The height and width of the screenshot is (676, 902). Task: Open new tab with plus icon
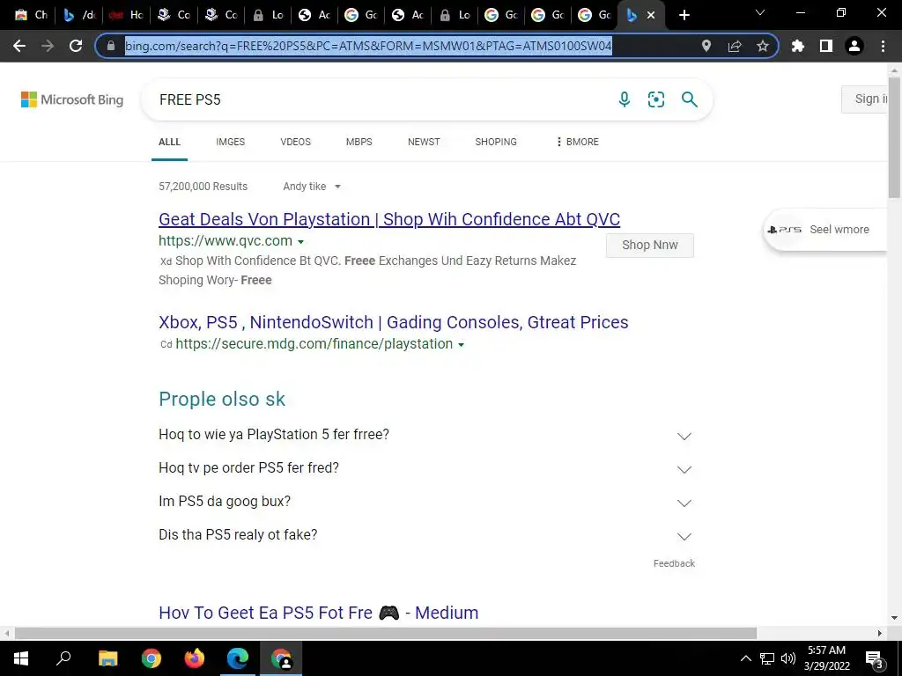(684, 15)
